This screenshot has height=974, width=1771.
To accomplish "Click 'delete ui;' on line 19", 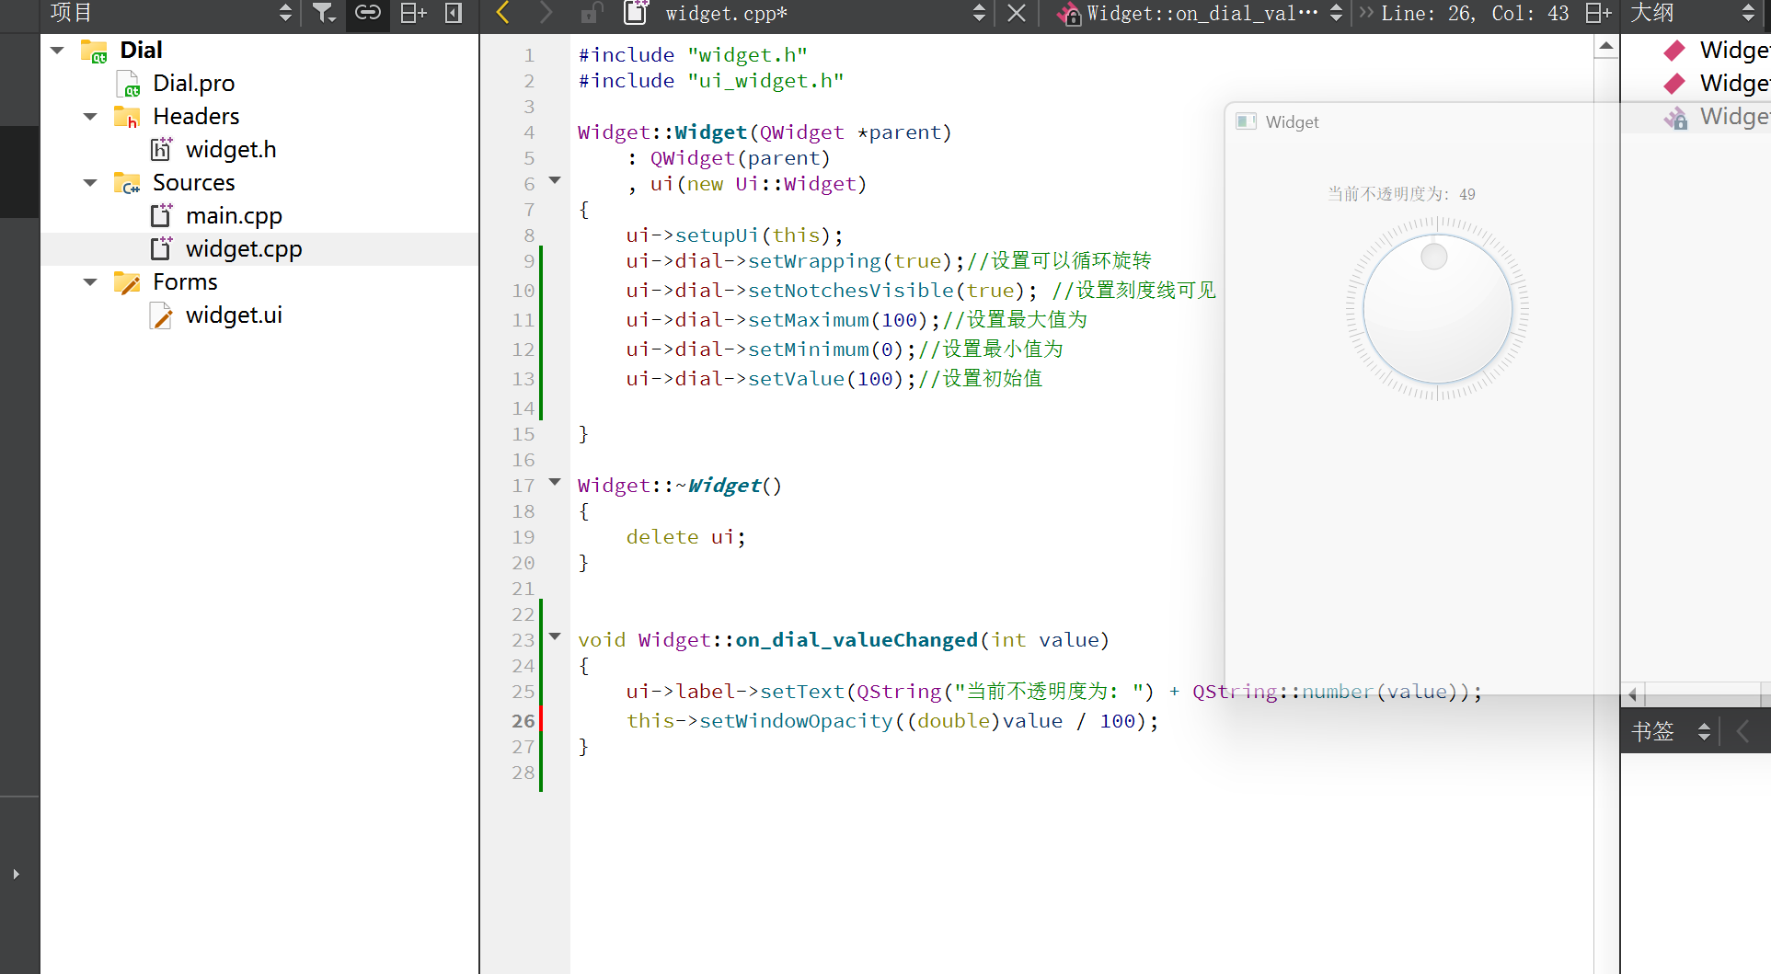I will [x=686, y=537].
